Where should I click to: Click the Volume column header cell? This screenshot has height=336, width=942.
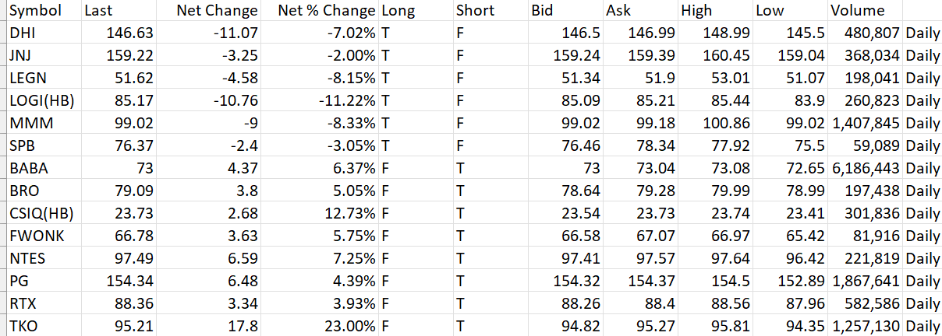[x=865, y=11]
